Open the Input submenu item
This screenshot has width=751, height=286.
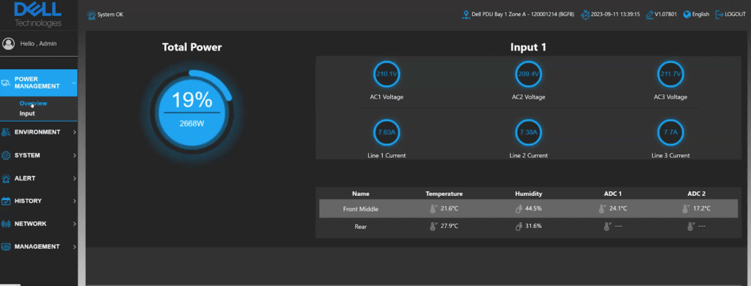[x=27, y=113]
